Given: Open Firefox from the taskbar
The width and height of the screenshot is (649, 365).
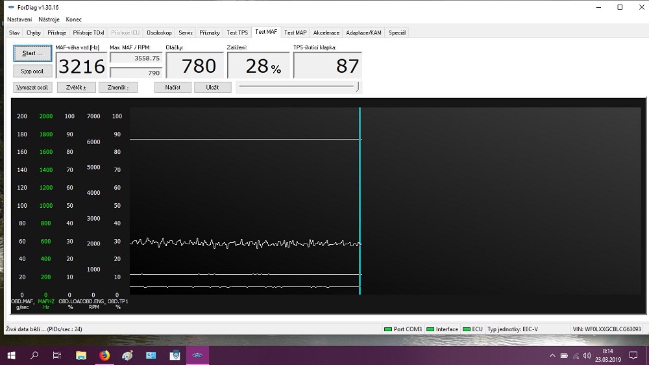Looking at the screenshot, I should (104, 355).
